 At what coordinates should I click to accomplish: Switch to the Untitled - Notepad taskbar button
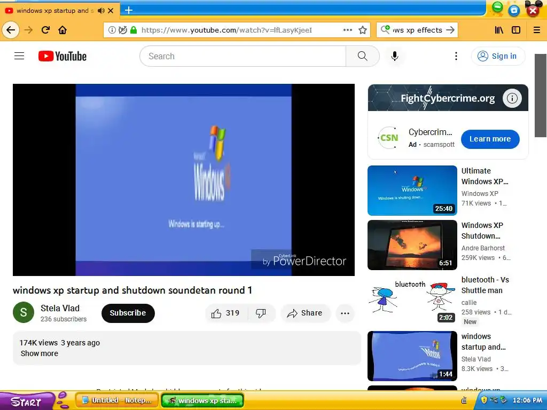click(117, 400)
